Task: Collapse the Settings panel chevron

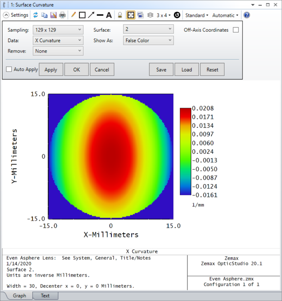Action: click(6, 15)
